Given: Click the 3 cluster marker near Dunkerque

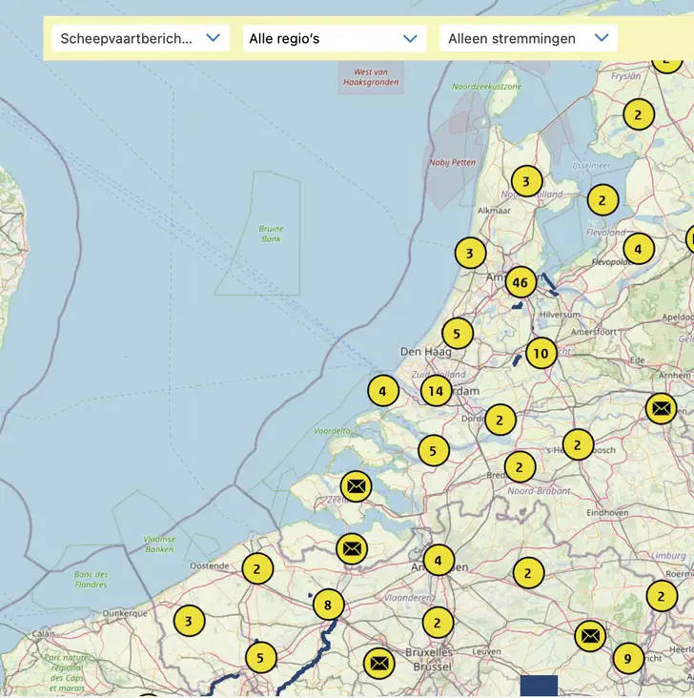Looking at the screenshot, I should pyautogui.click(x=189, y=622).
